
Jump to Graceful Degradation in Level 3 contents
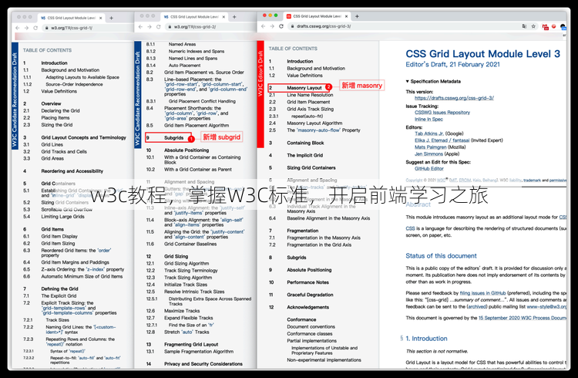point(310,295)
